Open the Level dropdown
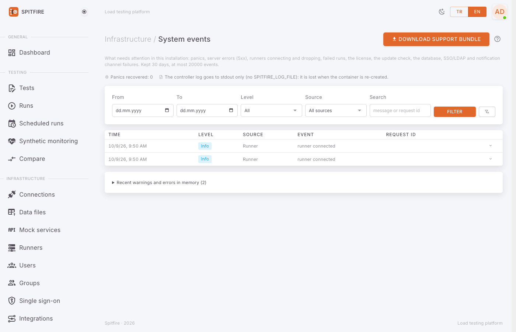Viewport: 516px width, 332px height. point(271,110)
